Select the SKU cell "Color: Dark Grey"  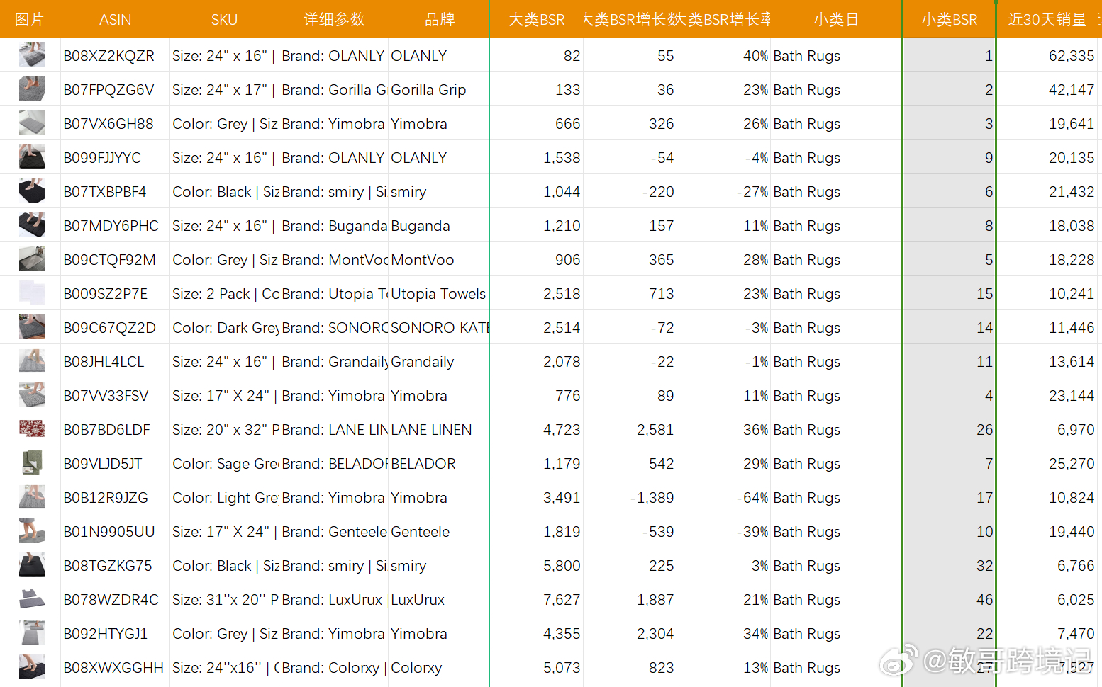pos(224,328)
